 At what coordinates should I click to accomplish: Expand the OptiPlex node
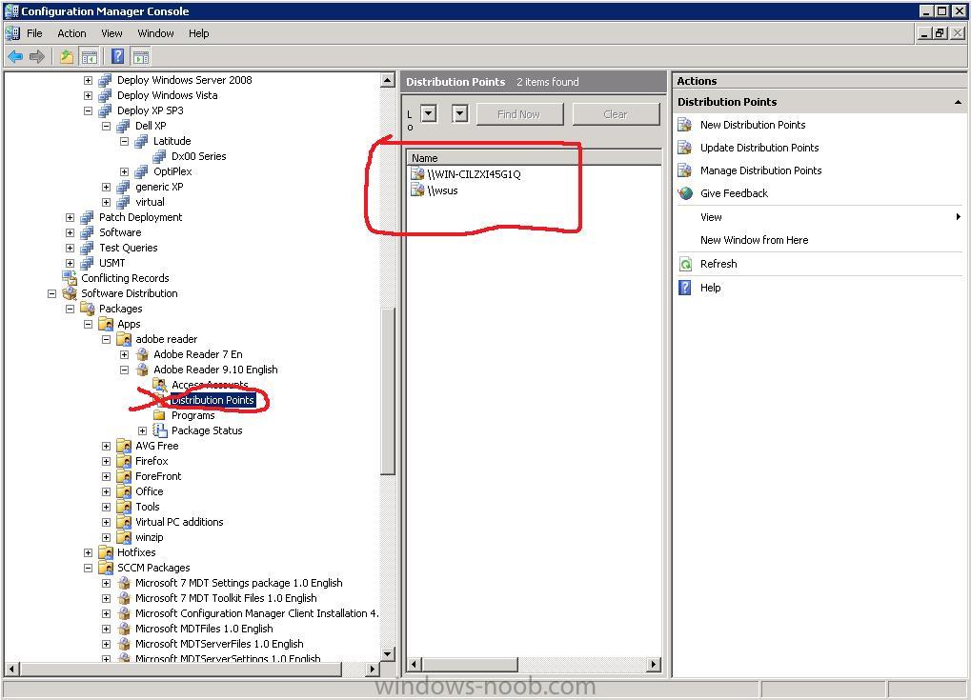[125, 171]
